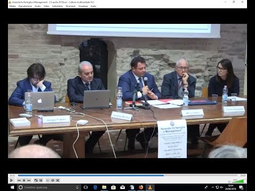Expand hidden system tray icons
Image resolution: width=255 pixels, height=191 pixels.
[x=212, y=187]
